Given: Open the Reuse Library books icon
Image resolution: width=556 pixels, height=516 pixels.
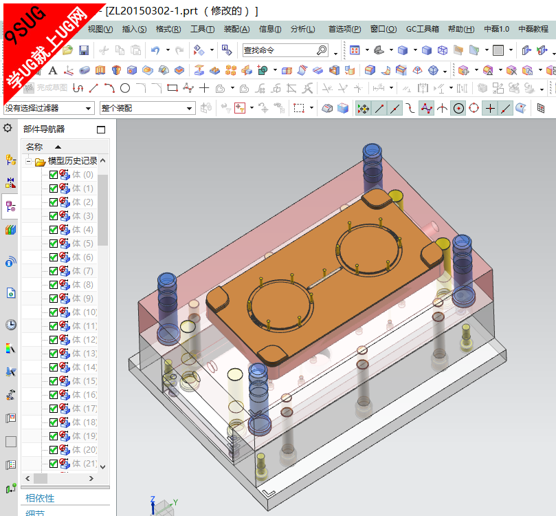Looking at the screenshot, I should coord(11,230).
